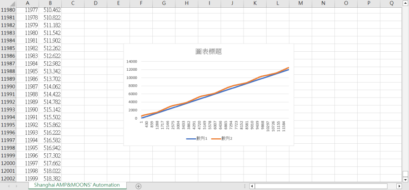
Task: Click the vertical scrollbar down arrow
Action: 405,180
